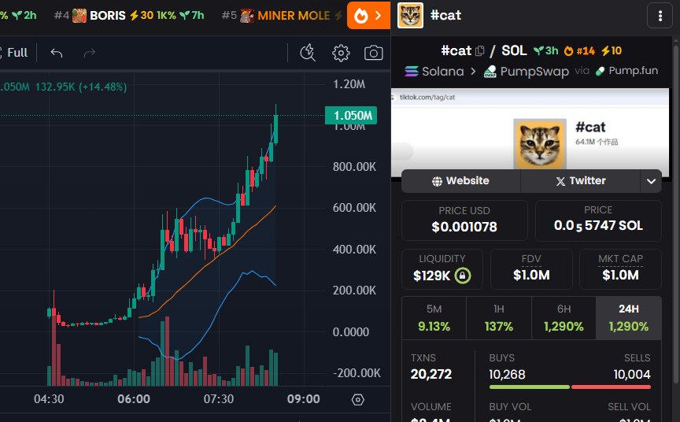Click the PRICE 5747 SOL box

598,220
